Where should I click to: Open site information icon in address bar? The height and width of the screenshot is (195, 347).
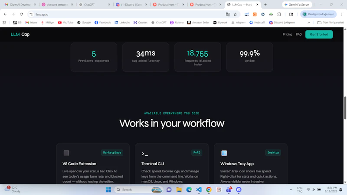[31, 14]
